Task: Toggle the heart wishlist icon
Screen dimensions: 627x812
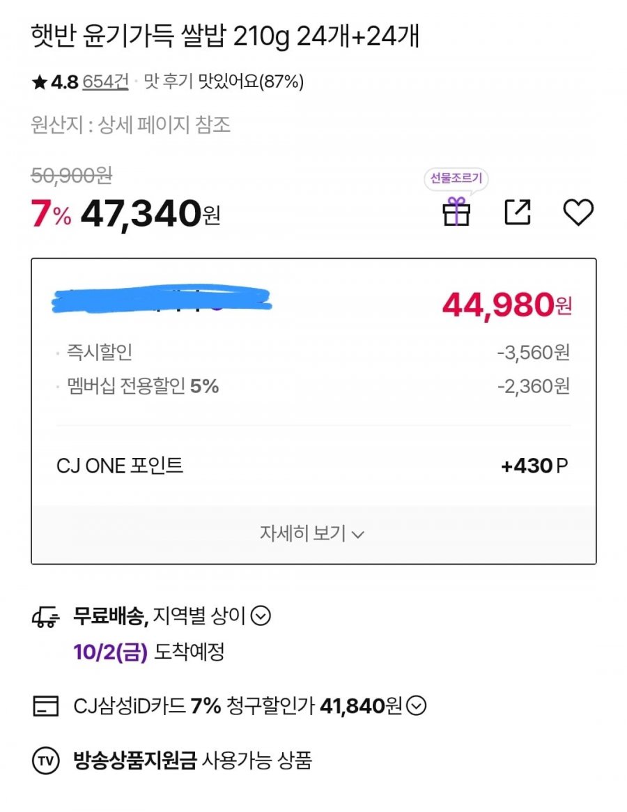Action: tap(578, 213)
